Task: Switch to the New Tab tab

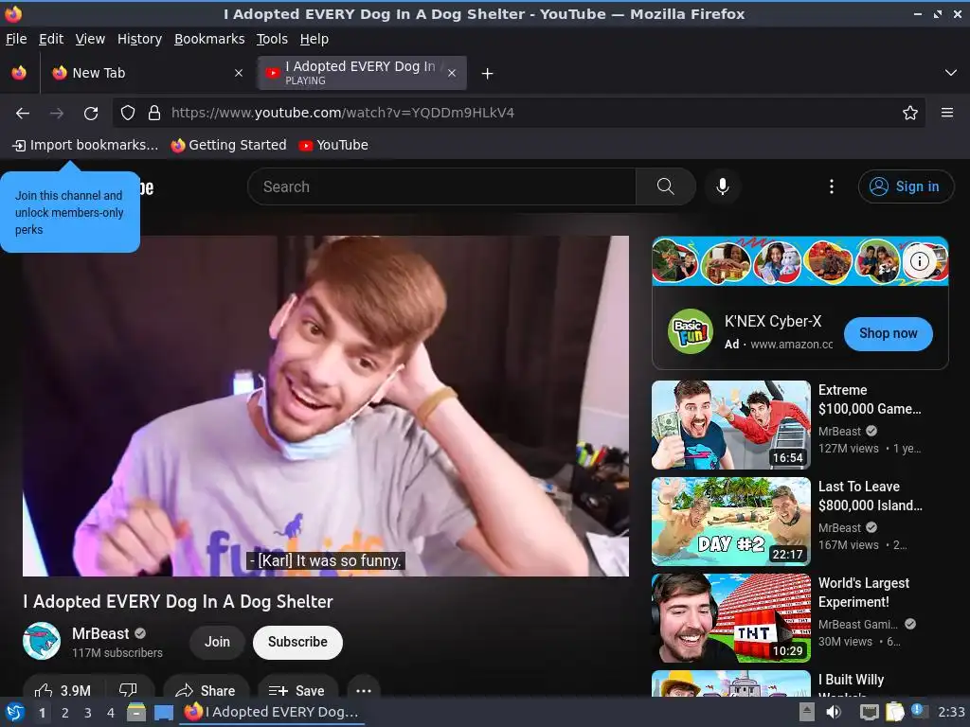Action: (147, 73)
